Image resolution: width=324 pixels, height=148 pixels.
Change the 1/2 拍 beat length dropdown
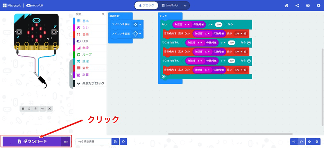click(239, 70)
